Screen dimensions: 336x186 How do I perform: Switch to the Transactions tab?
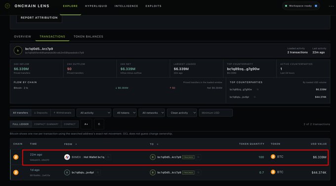click(52, 37)
